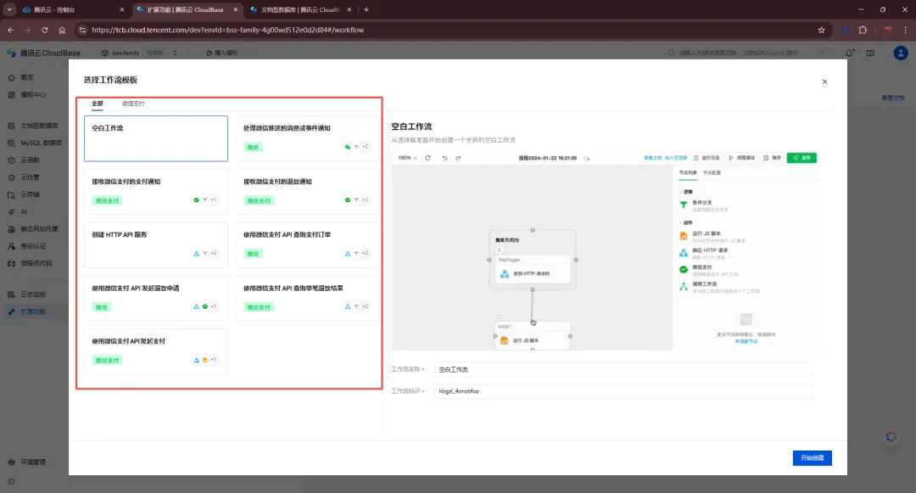Choose the 使用微信支付 API 发起支付 template

click(x=156, y=351)
